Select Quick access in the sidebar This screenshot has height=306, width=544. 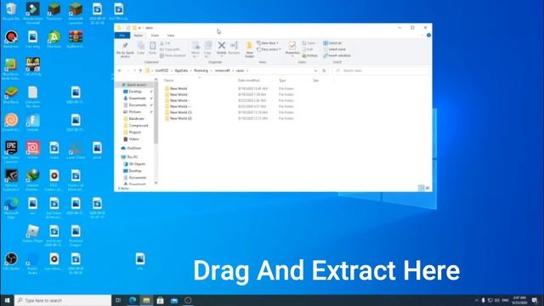136,85
